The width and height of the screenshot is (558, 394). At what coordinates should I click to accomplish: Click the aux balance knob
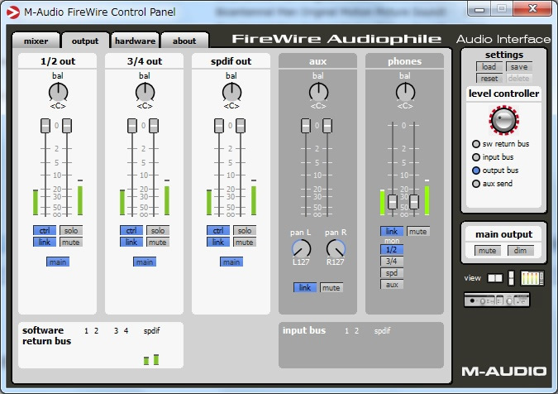click(x=318, y=92)
